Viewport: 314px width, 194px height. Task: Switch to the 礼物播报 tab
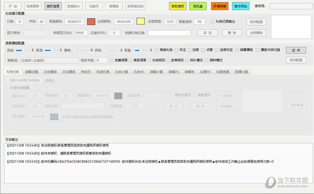50,72
